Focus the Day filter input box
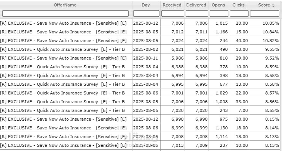The width and height of the screenshot is (282, 151). [x=146, y=13]
